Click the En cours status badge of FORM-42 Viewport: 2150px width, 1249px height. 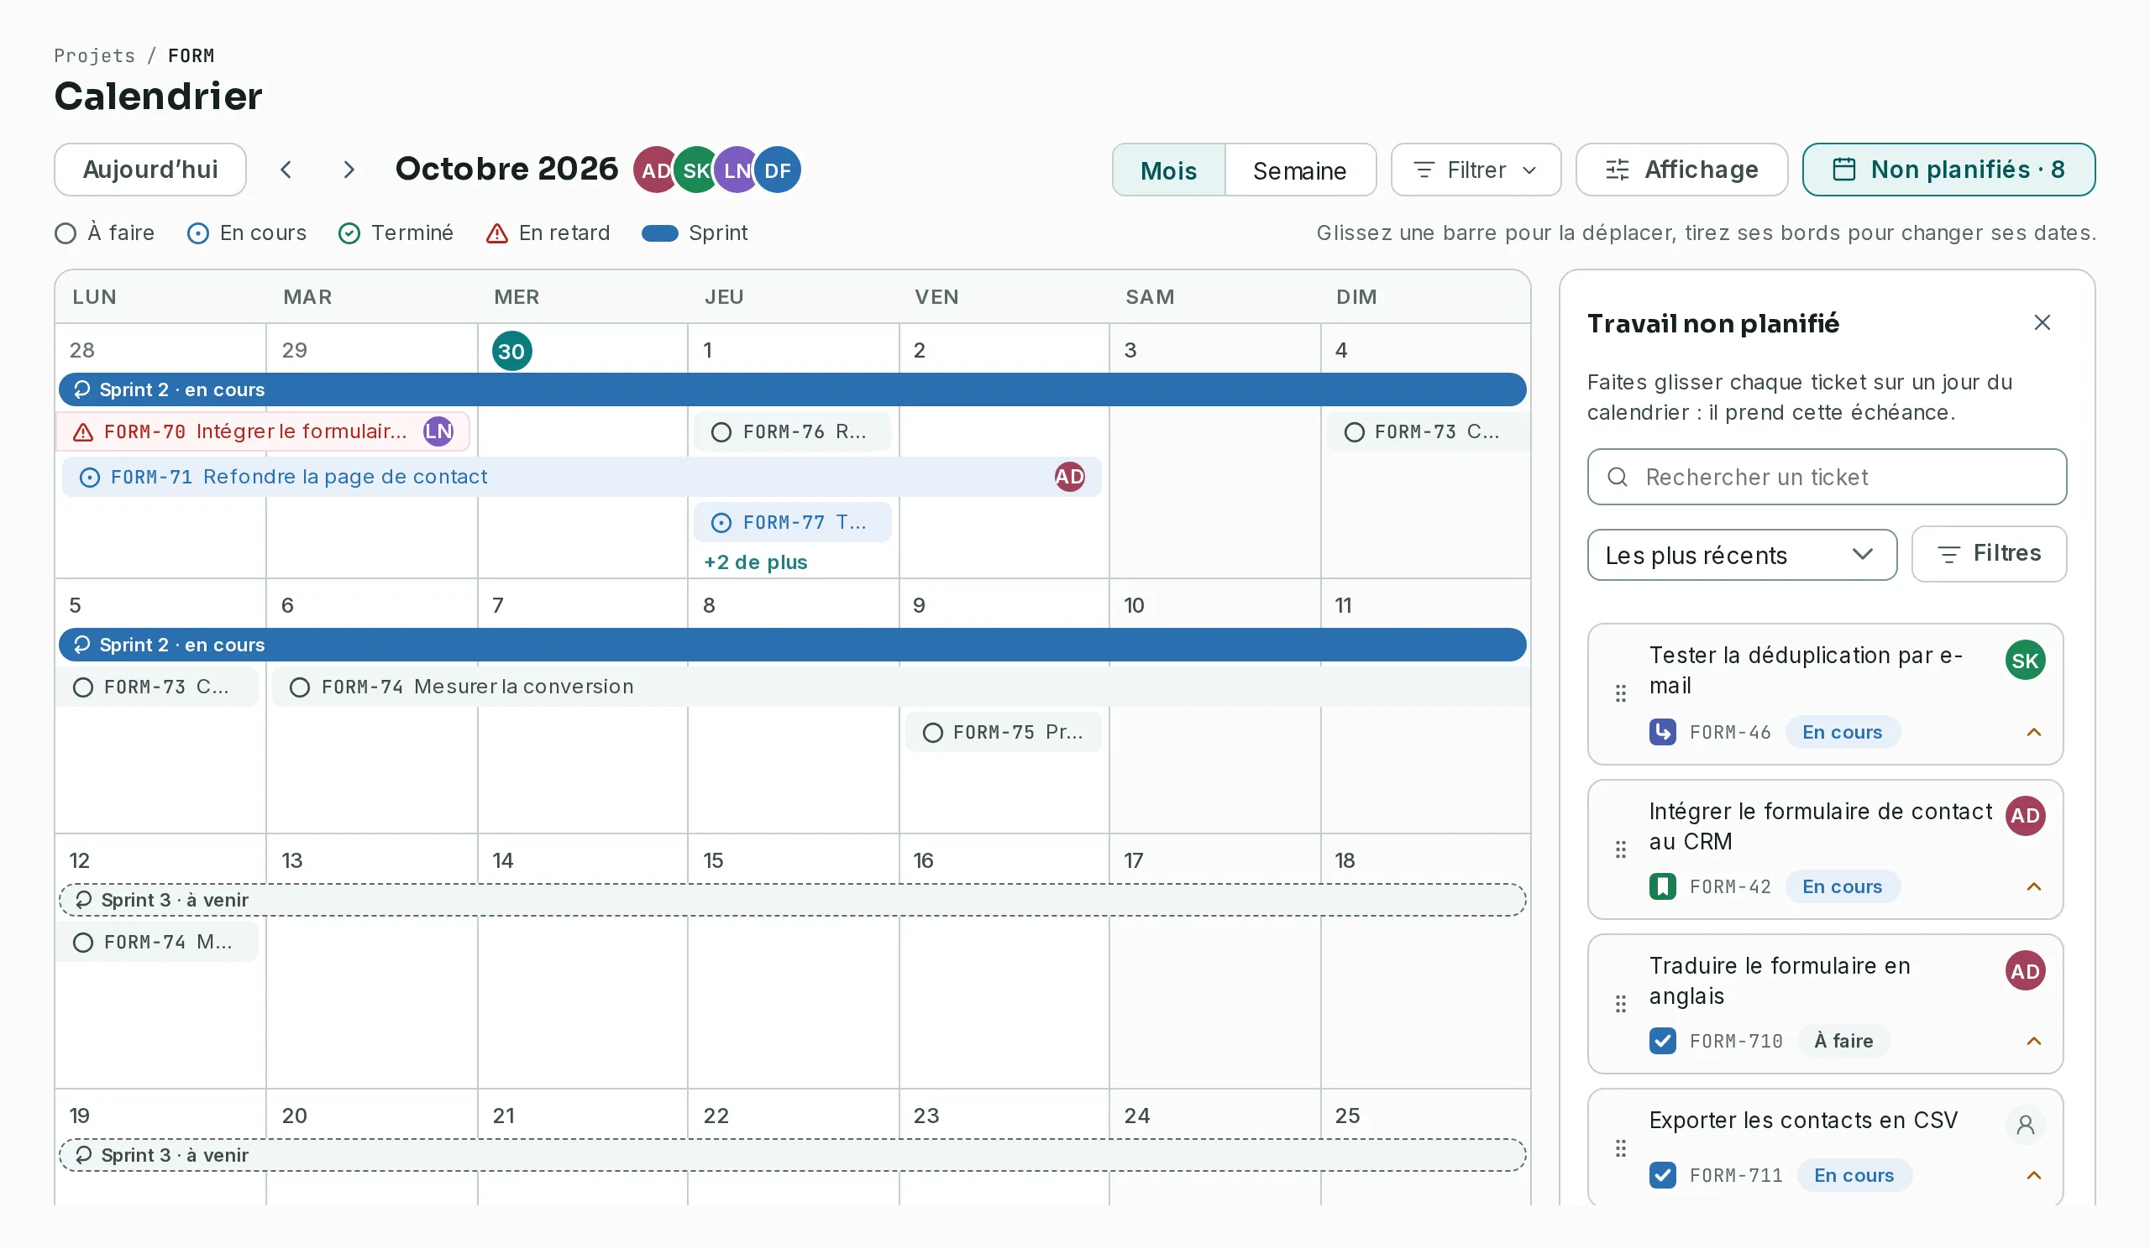1842,886
